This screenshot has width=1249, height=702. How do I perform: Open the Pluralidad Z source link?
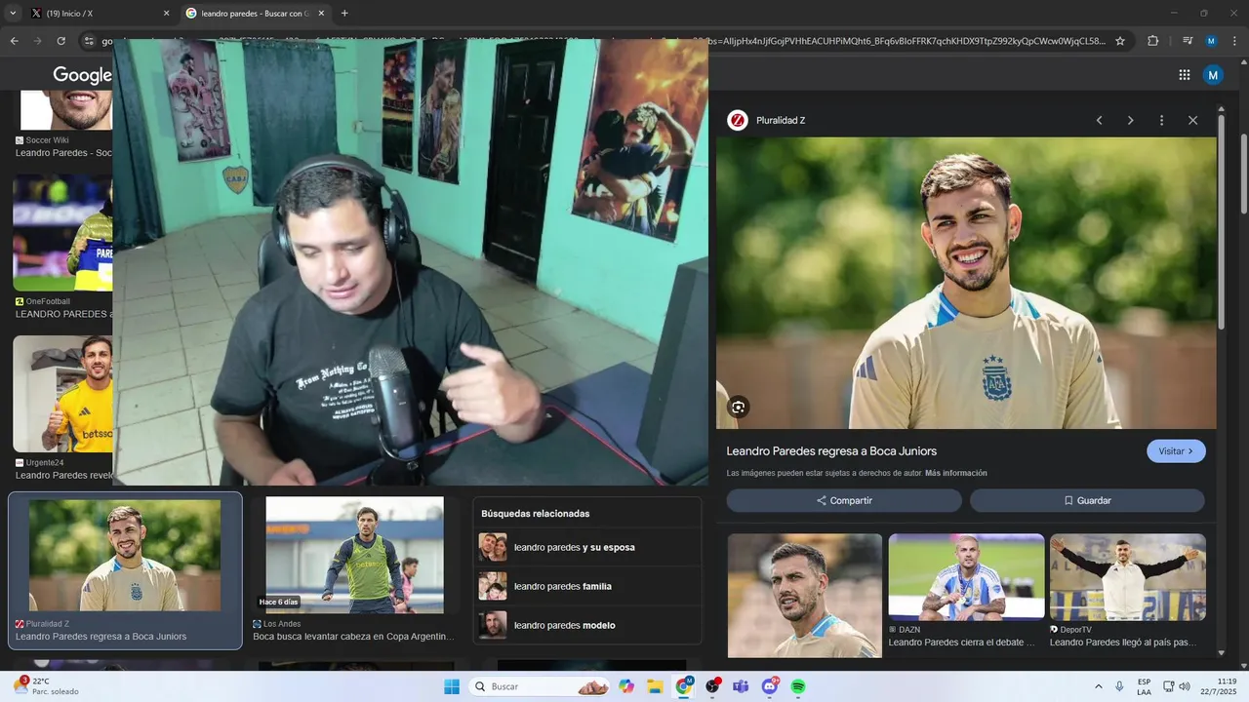pos(766,120)
